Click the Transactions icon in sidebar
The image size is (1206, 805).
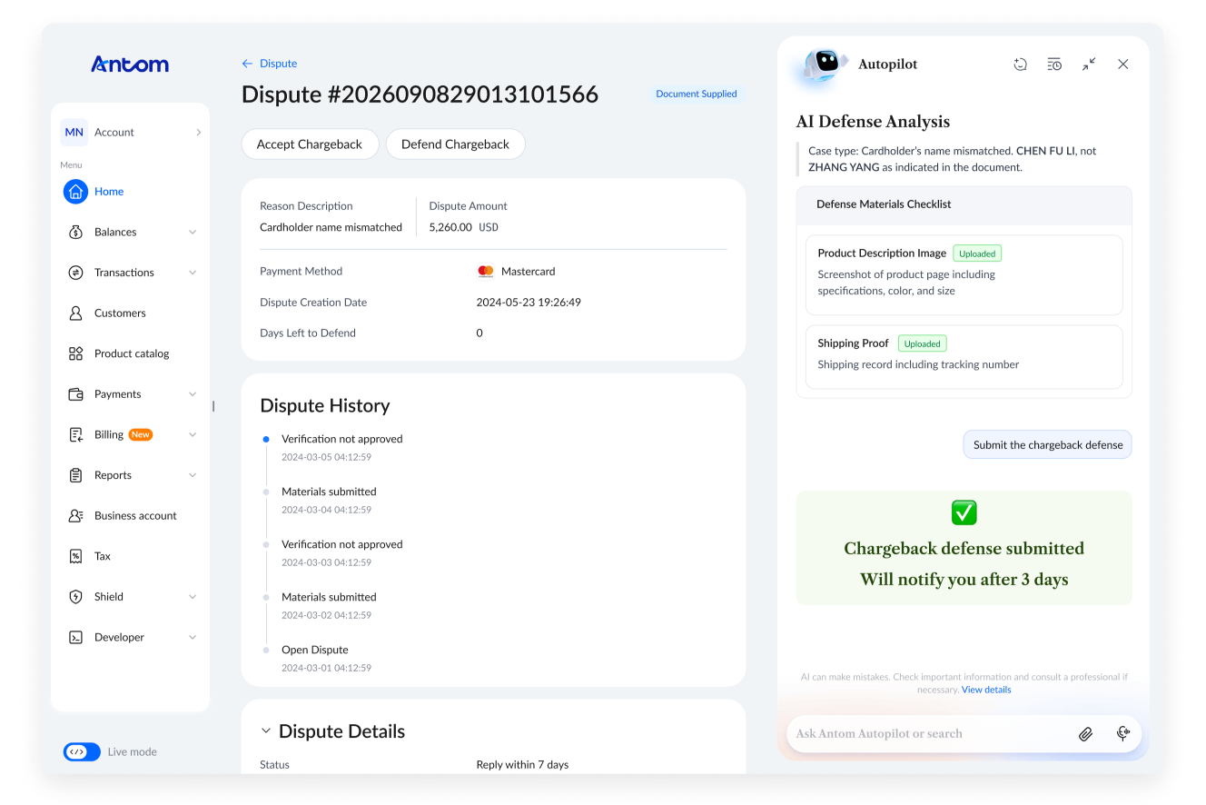coord(76,273)
